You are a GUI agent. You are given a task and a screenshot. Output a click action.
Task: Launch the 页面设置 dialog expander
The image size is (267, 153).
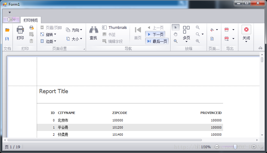click(x=84, y=49)
